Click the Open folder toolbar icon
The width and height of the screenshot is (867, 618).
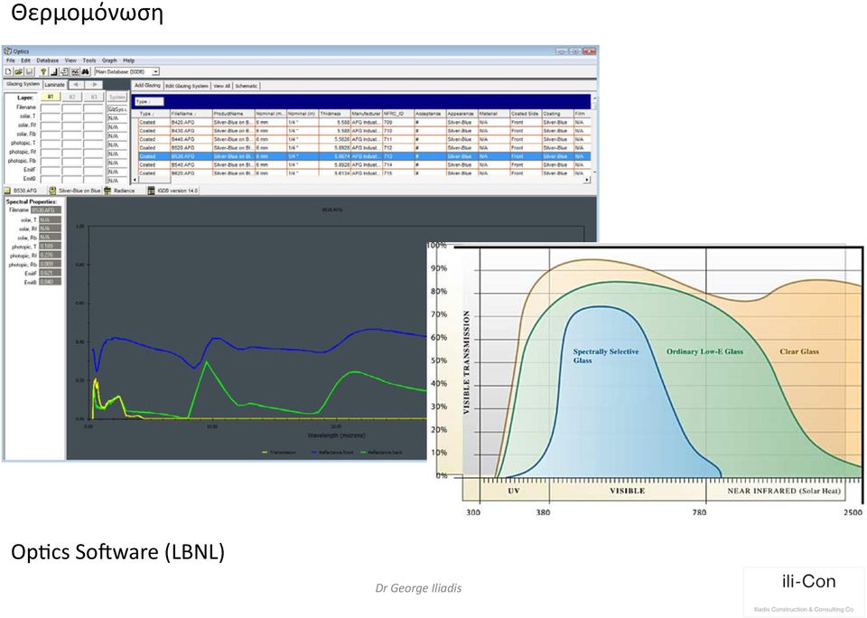(18, 72)
